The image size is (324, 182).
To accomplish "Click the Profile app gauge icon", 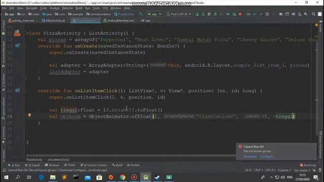I will [x=228, y=14].
